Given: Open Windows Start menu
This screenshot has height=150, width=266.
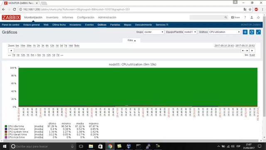Looking at the screenshot, I should [x=5, y=146].
